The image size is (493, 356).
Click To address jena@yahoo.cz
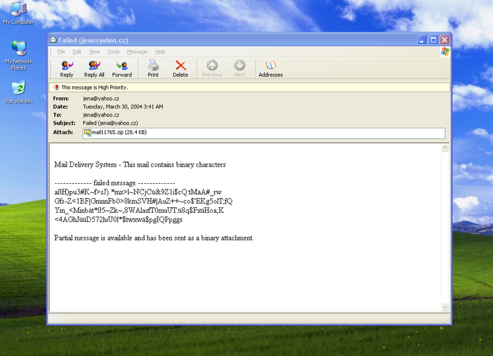click(x=101, y=115)
